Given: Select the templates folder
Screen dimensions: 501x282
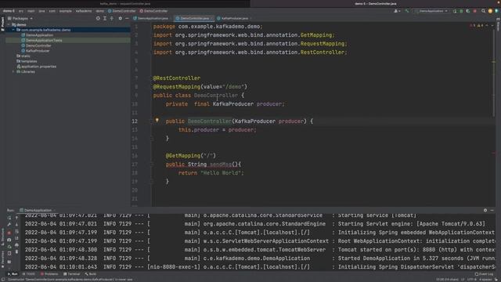Looking at the screenshot, I should click(27, 61).
